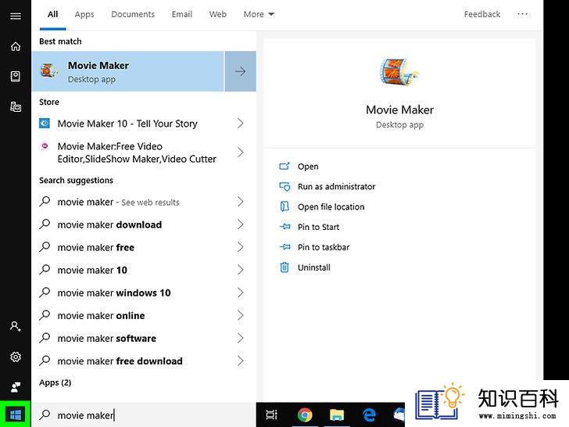The height and width of the screenshot is (427, 569).
Task: Open File Explorer from taskbar
Action: pos(337,414)
